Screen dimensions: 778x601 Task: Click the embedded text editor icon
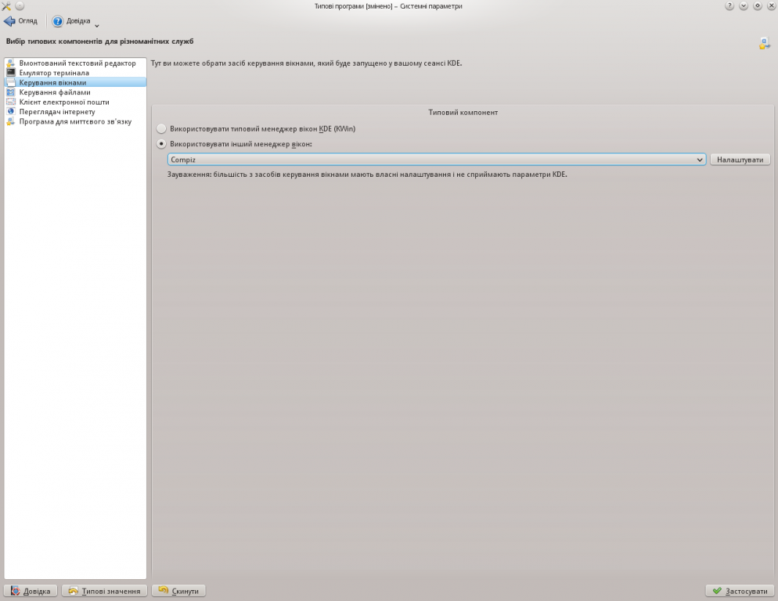(10, 63)
